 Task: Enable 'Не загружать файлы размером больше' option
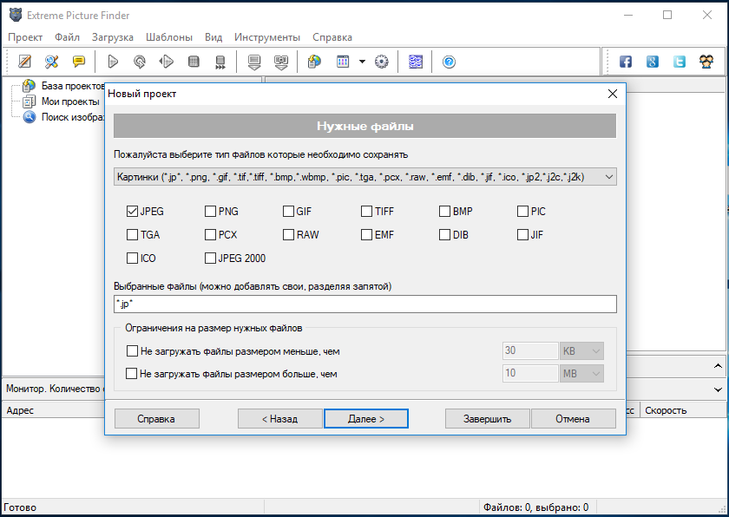[x=132, y=374]
